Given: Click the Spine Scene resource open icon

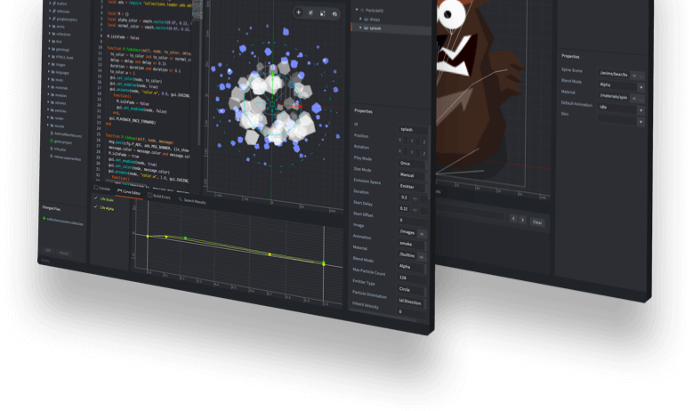Looking at the screenshot, I should tap(634, 76).
